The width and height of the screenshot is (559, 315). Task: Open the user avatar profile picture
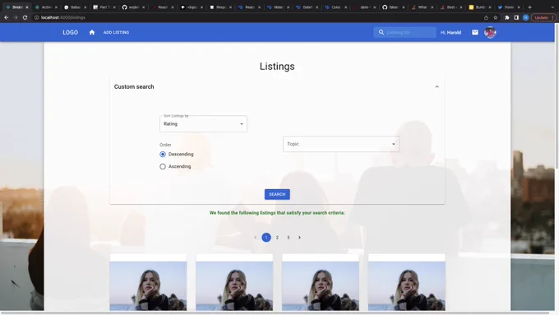pyautogui.click(x=490, y=32)
